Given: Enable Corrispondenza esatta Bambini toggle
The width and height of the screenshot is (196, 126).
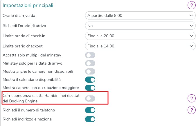Looking at the screenshot, I should [90, 98].
